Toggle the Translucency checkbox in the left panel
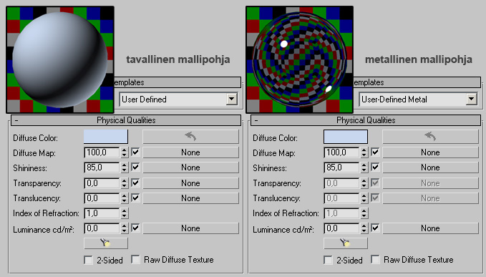Viewport: 486px width, 277px height. click(x=135, y=198)
